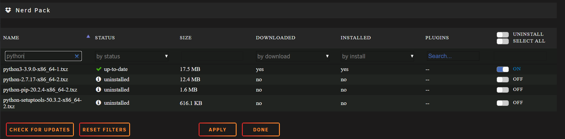
Task: Click the info icon for python-pip
Action: tap(99, 89)
